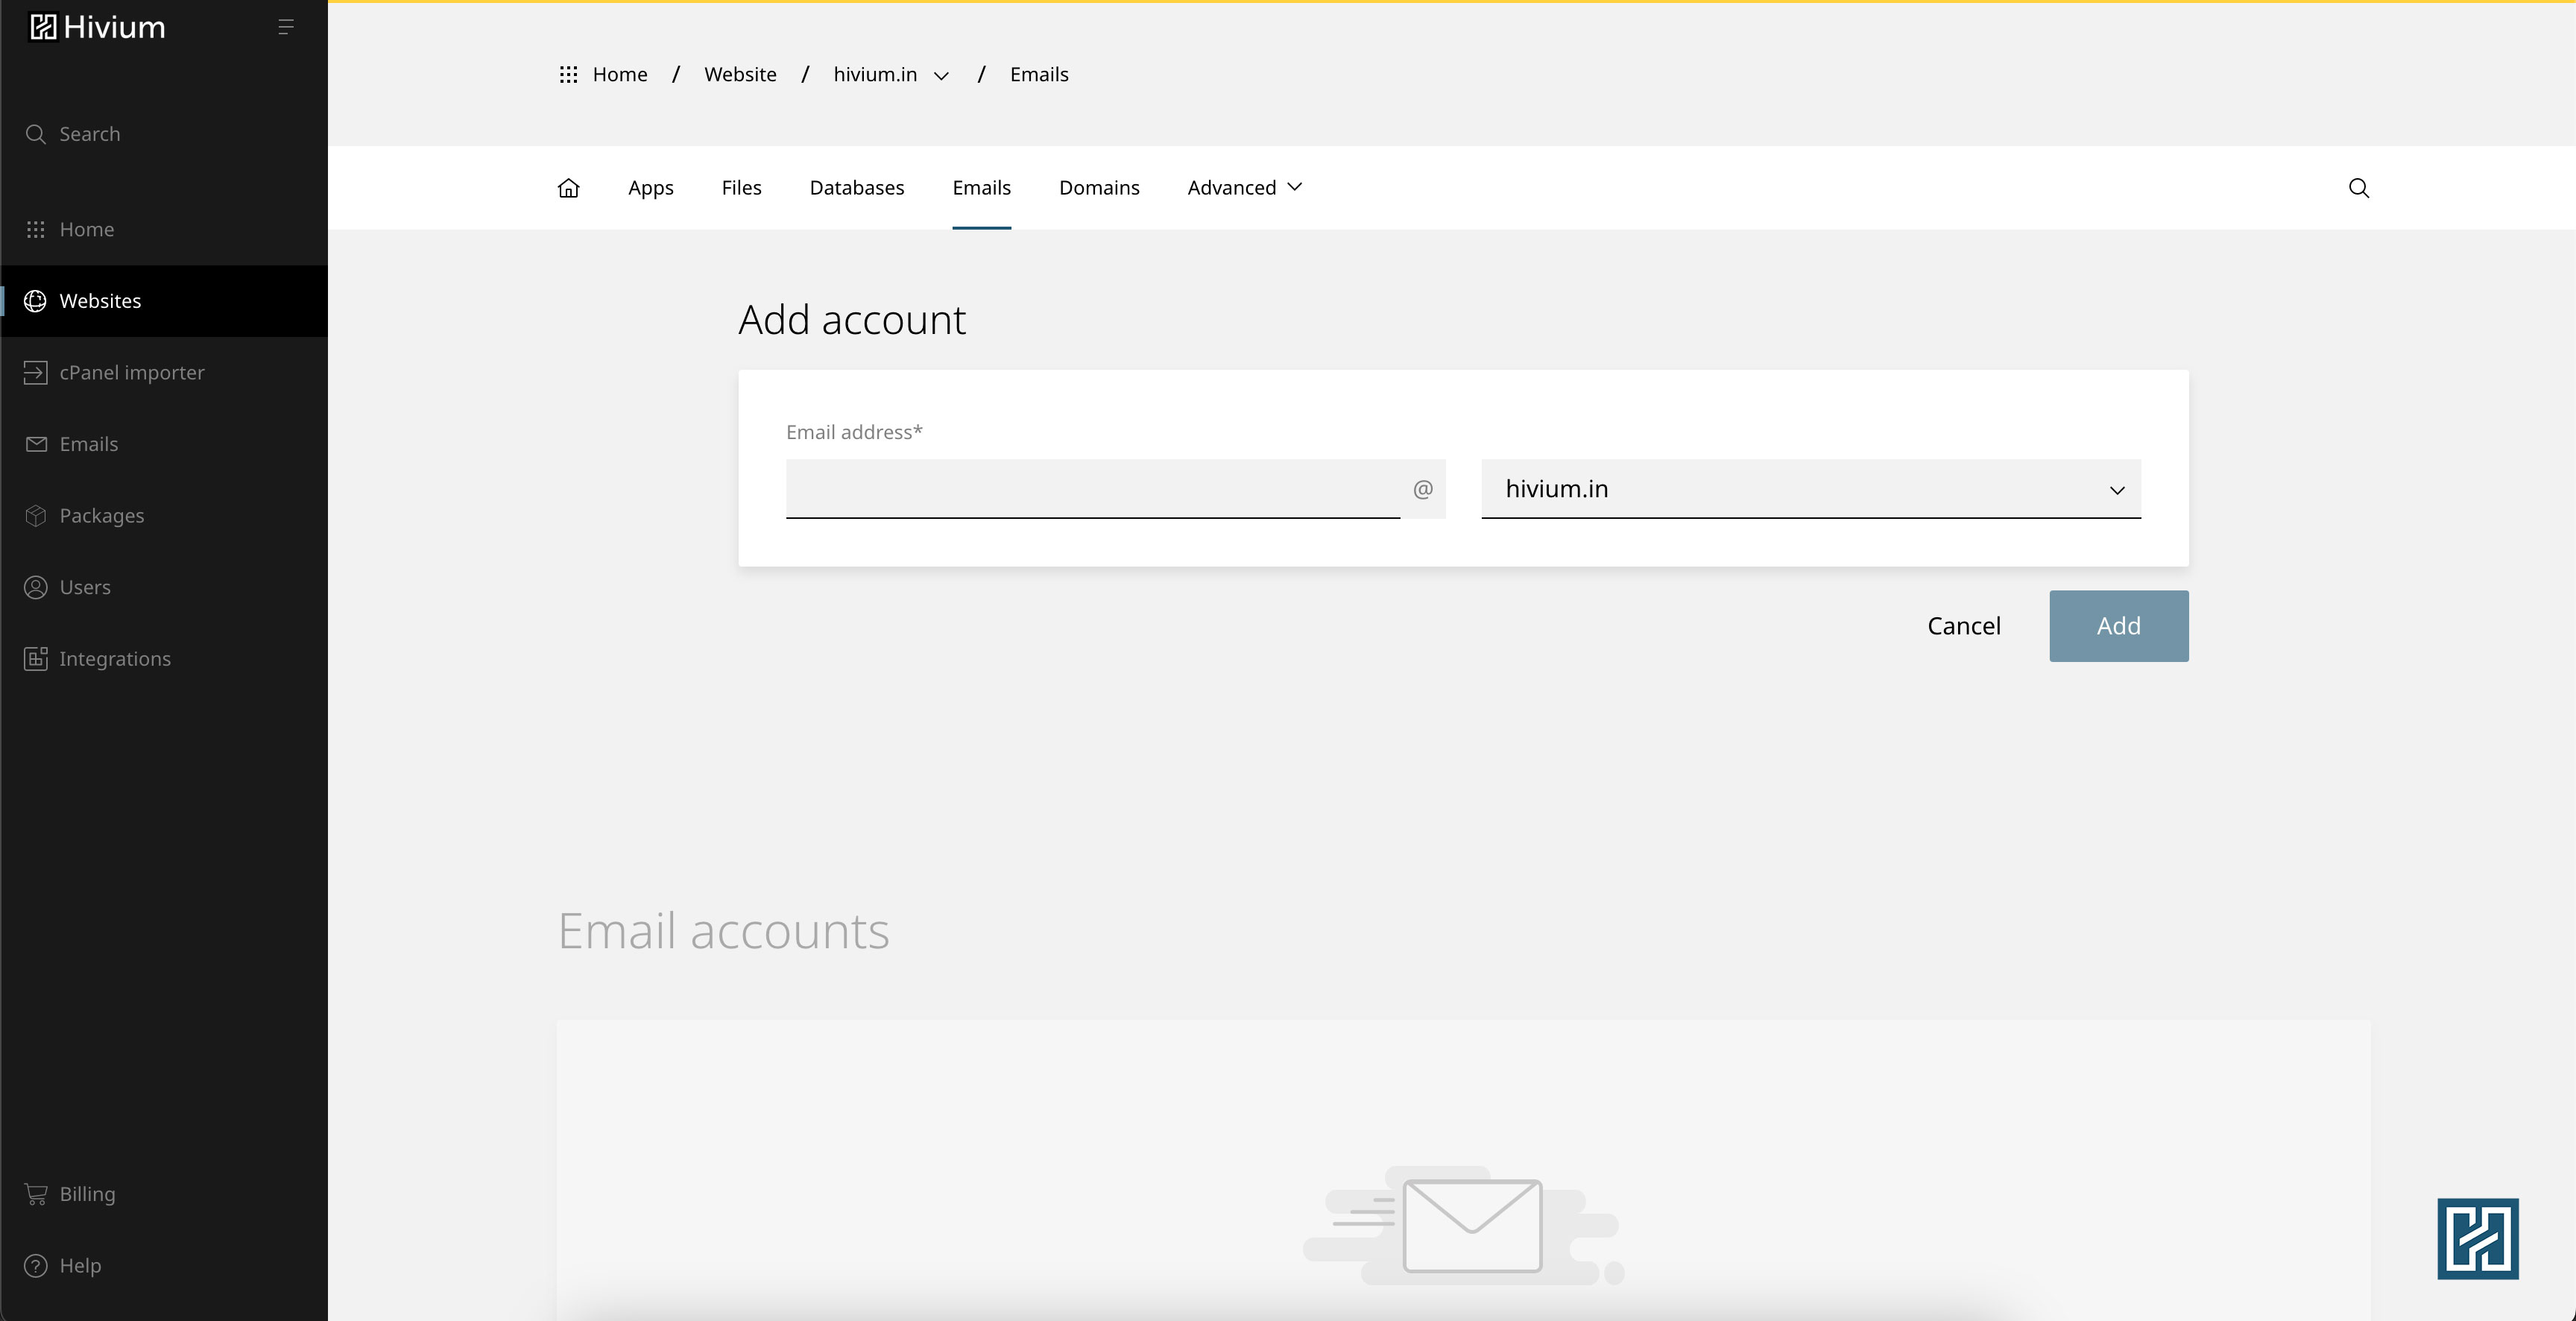Open the Billing section
This screenshot has height=1321, width=2576.
pos(87,1194)
